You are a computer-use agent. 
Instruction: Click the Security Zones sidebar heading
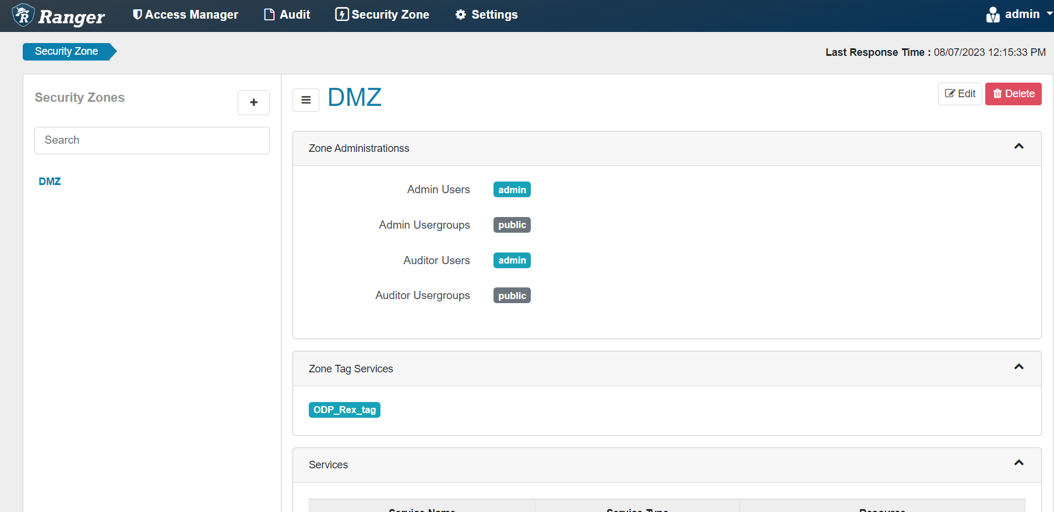(80, 98)
